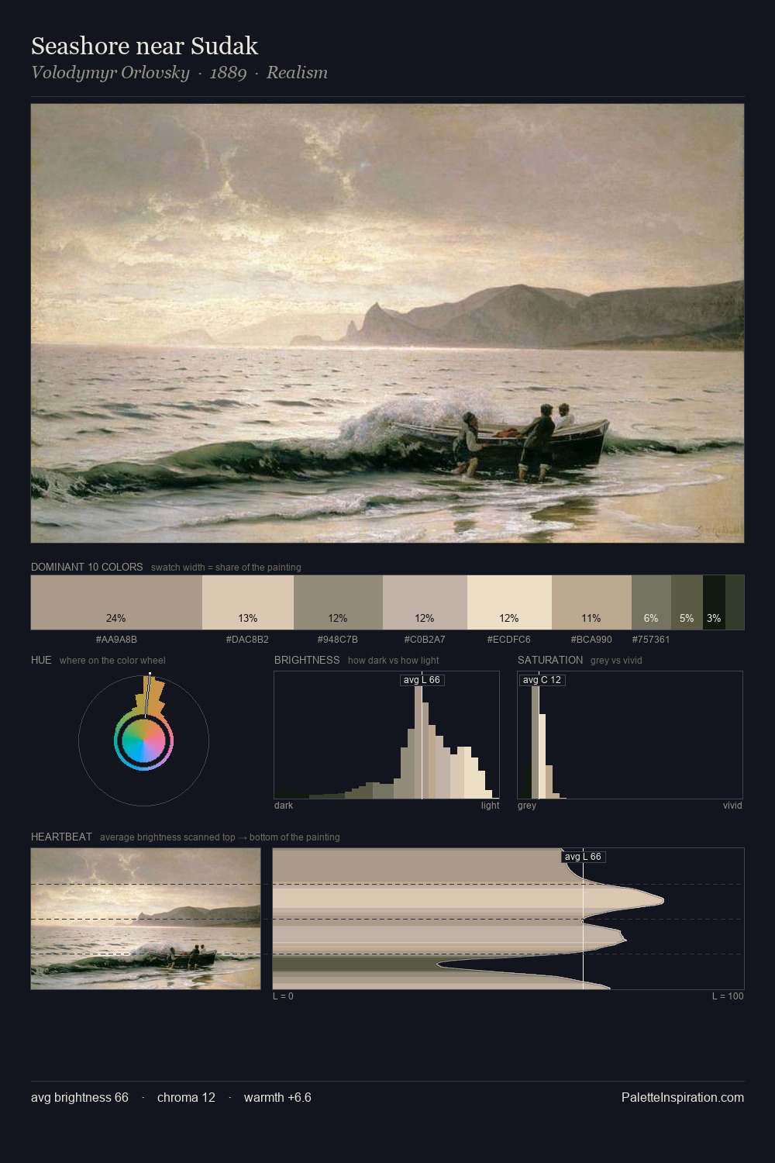
Task: Click the 'DOMINANT 10 COLORS' heading
Action: [x=87, y=567]
